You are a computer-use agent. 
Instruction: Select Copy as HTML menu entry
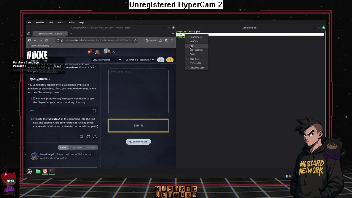(x=197, y=50)
